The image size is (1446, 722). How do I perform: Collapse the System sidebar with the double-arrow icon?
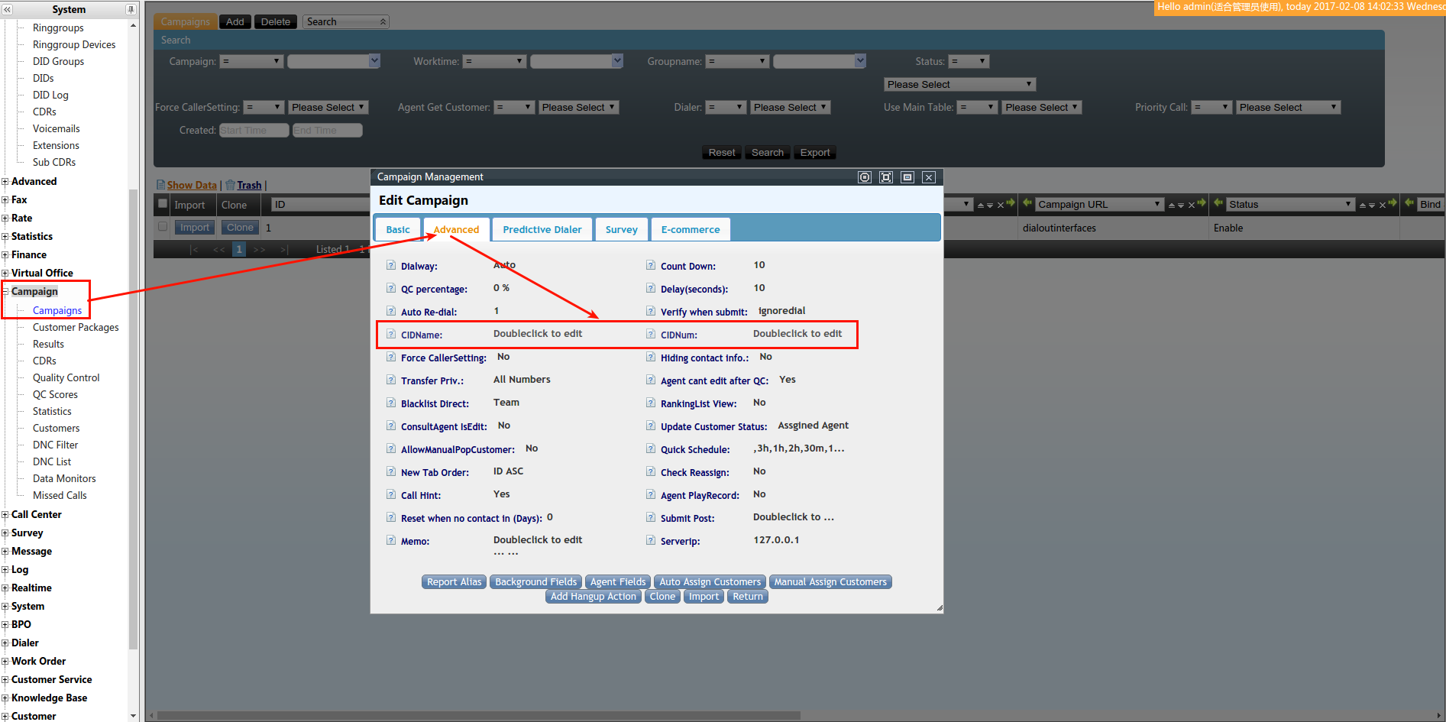8,9
